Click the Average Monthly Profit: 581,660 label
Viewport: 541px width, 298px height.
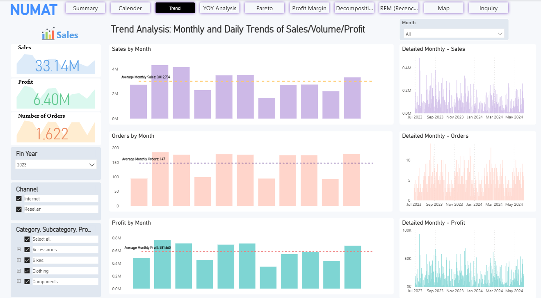click(x=148, y=248)
